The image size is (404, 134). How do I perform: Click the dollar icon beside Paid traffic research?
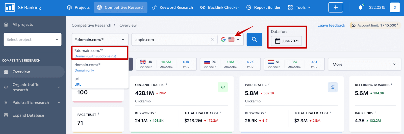6,103
